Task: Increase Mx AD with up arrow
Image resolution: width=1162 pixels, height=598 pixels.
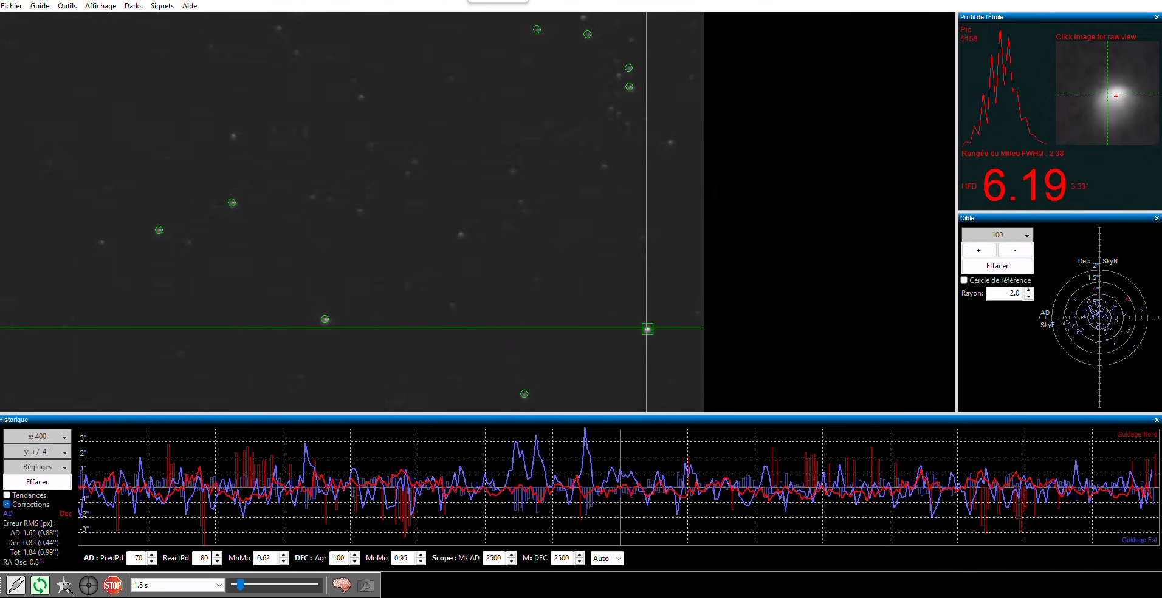Action: coord(512,556)
